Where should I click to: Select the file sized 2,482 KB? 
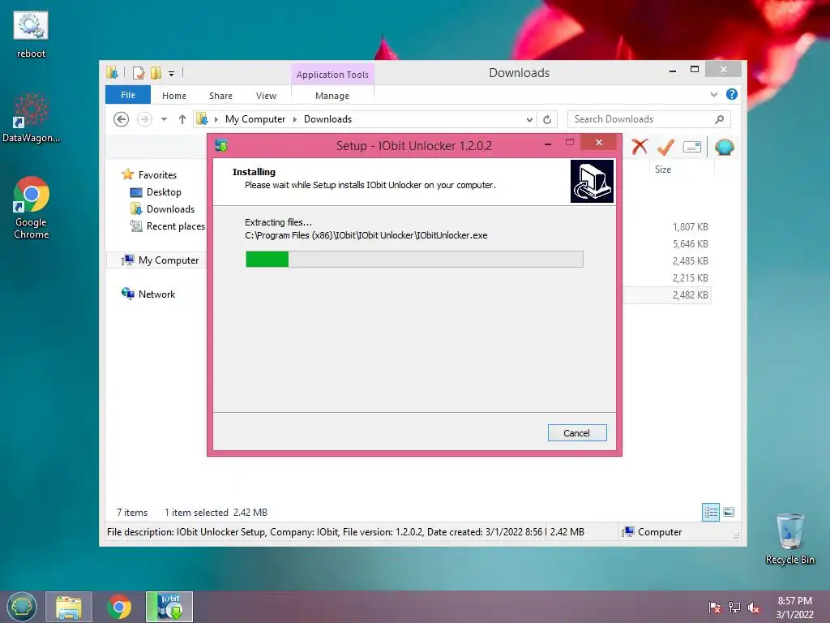pos(690,295)
